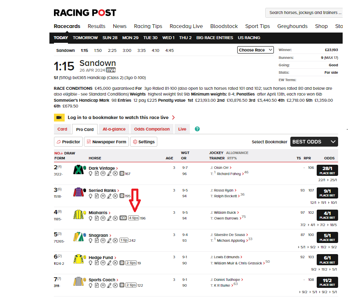Open the document icon under Sports Coach

coord(97,285)
